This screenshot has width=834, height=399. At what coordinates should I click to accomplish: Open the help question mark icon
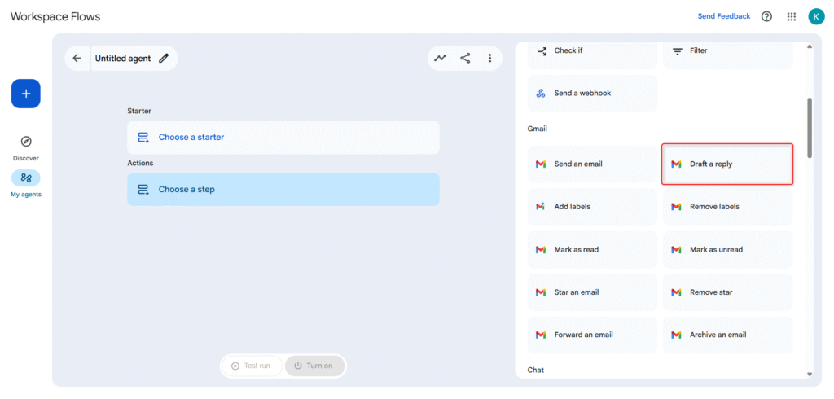tap(766, 16)
